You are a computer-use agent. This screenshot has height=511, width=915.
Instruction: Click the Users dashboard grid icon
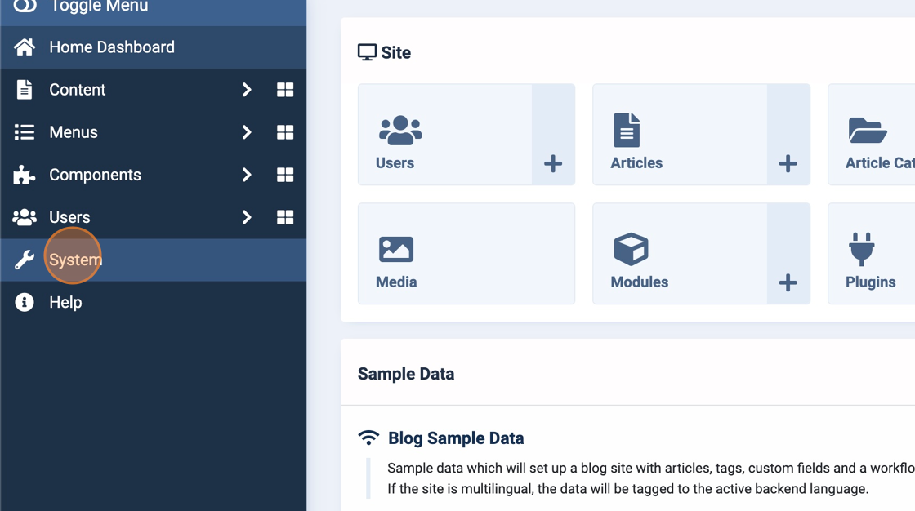coord(285,217)
